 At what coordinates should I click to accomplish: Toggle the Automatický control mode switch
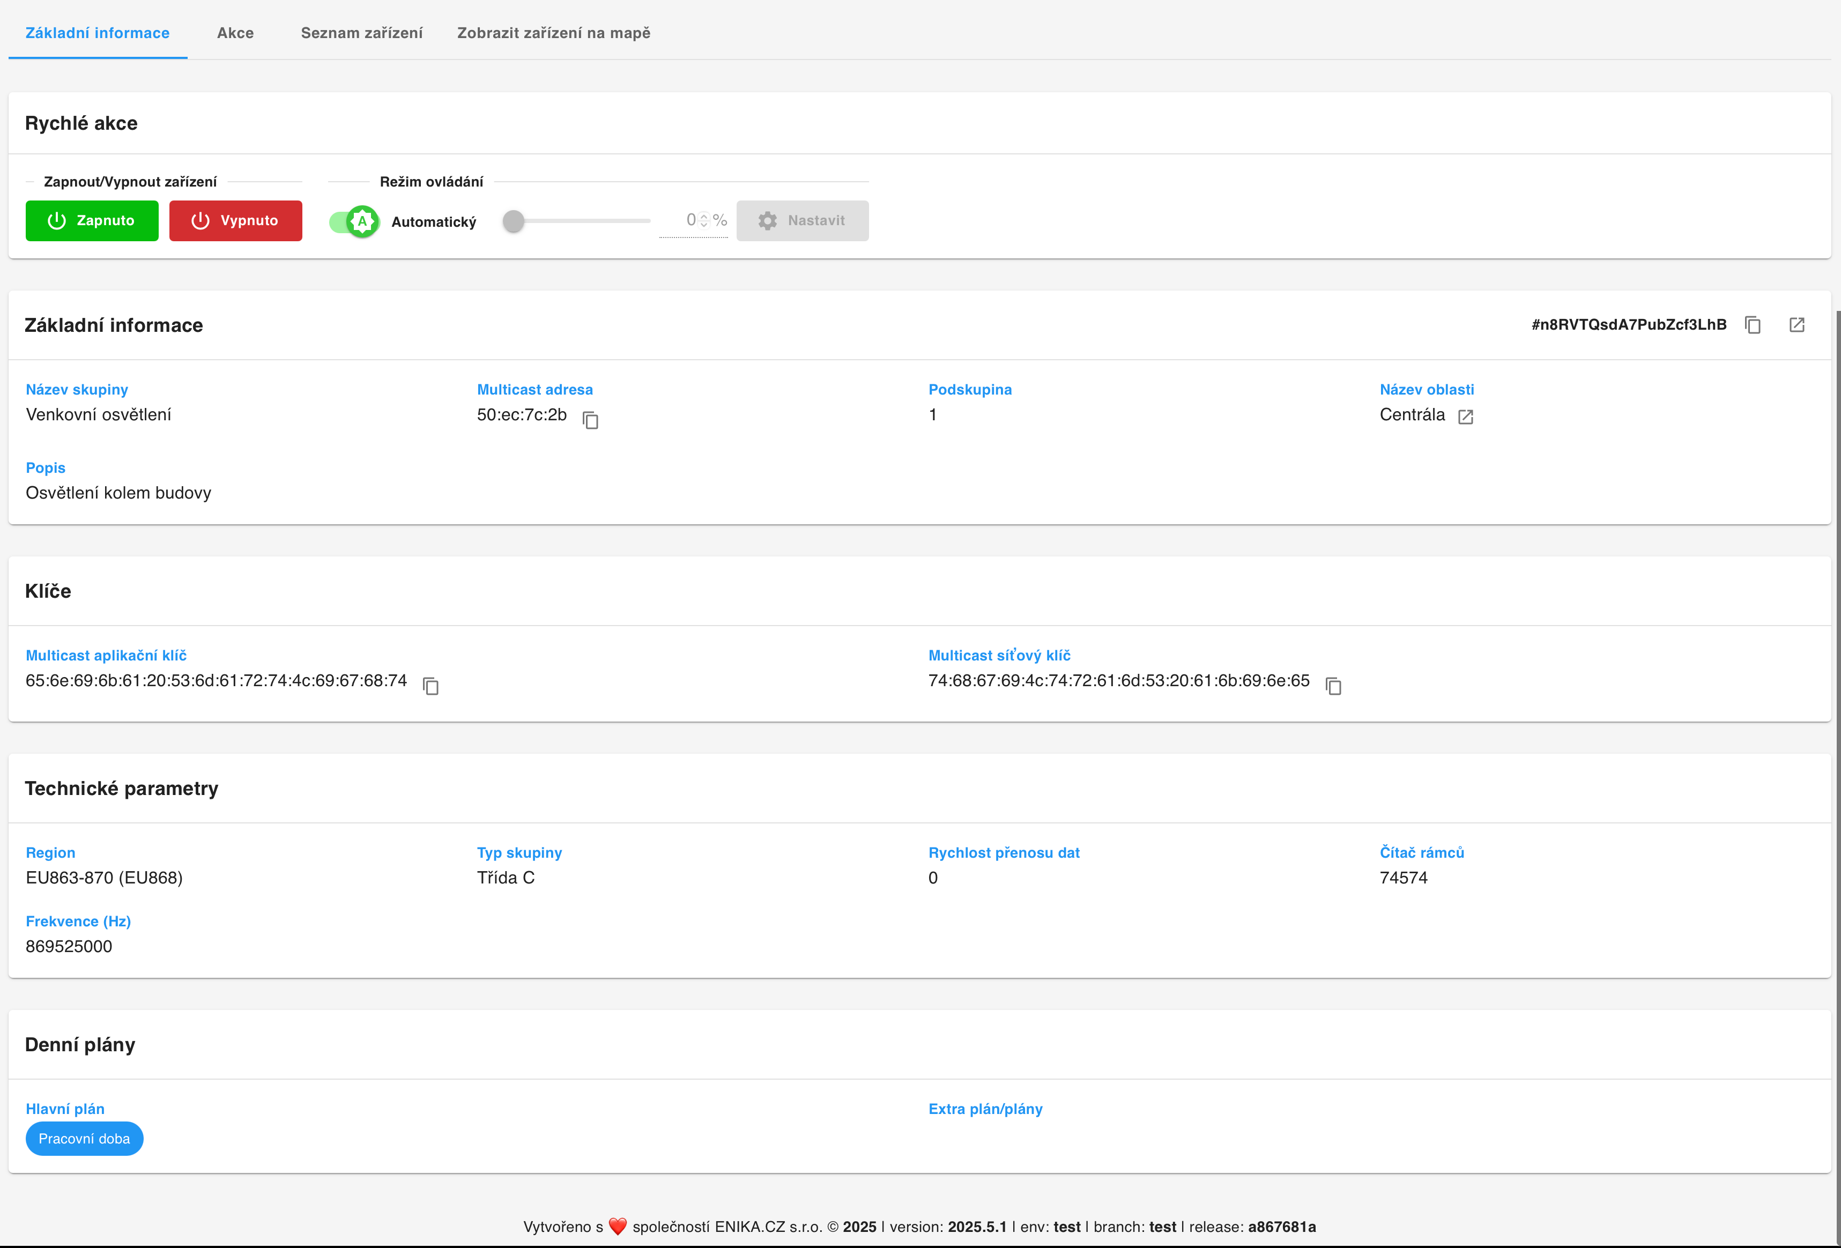coord(354,222)
